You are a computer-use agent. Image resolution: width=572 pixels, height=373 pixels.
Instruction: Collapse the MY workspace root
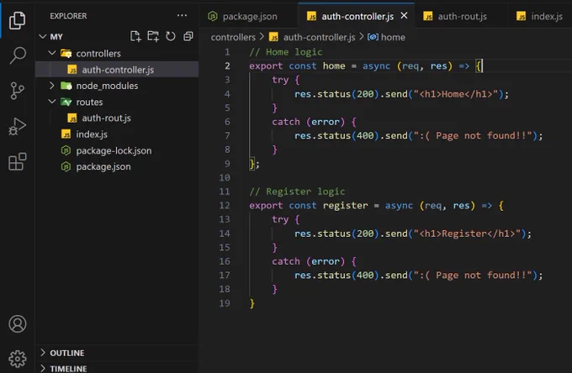[43, 36]
